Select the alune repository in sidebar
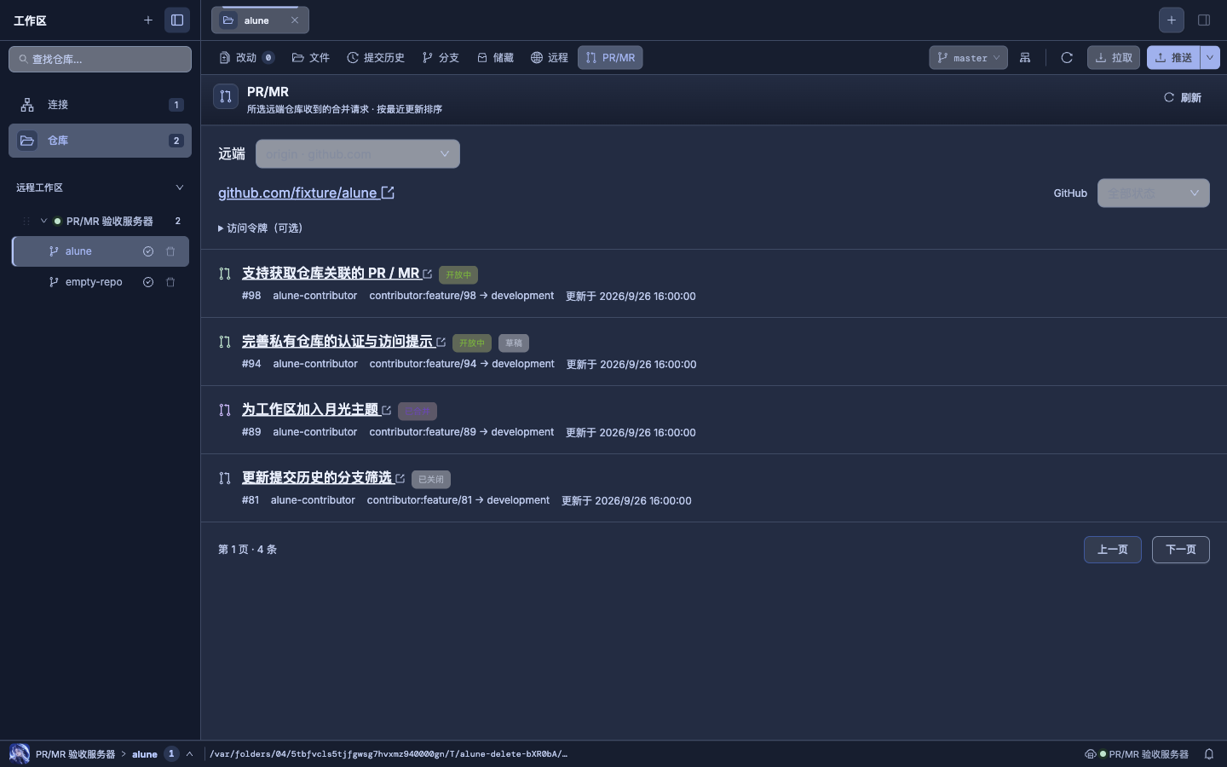 click(x=101, y=251)
